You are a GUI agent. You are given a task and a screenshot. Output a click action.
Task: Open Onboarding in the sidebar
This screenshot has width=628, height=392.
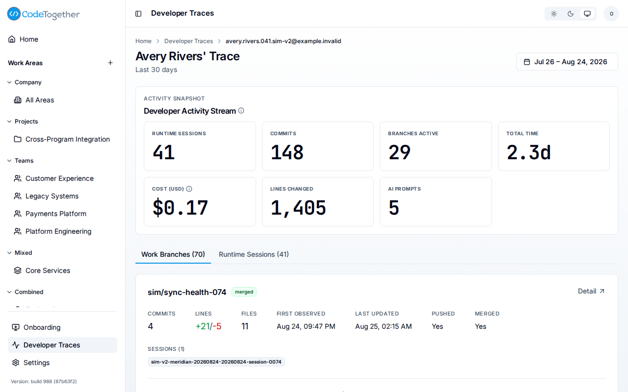coord(62,327)
